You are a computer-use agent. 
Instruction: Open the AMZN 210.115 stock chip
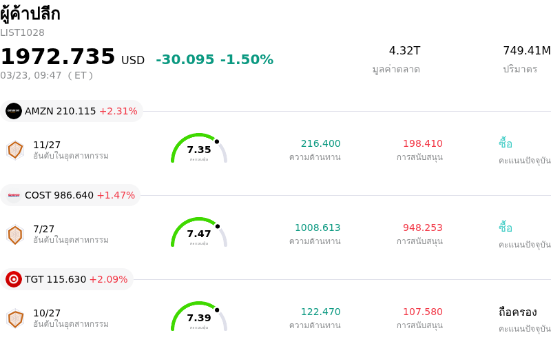(x=72, y=111)
